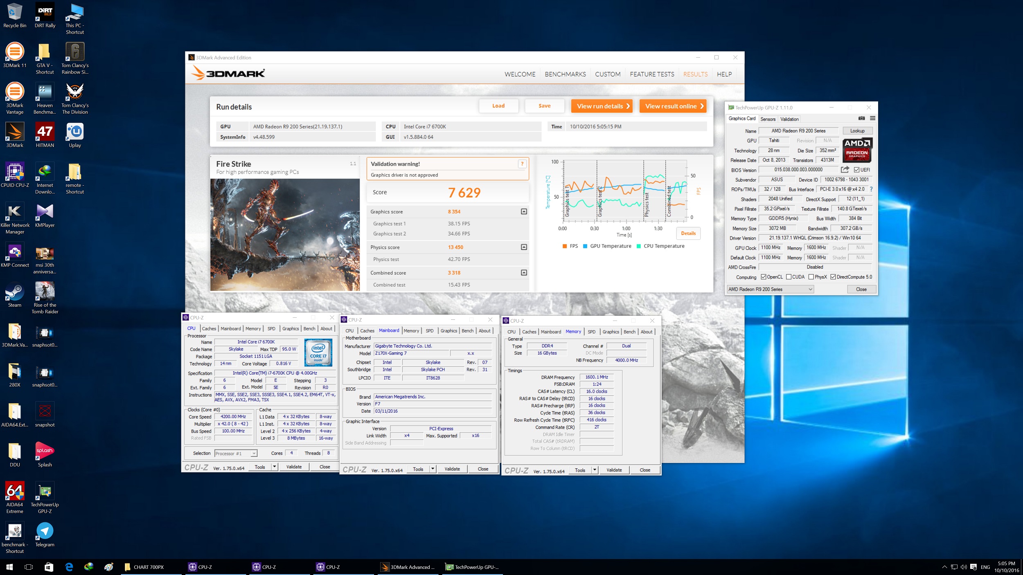
Task: Click the Load button in Run details
Action: (x=498, y=106)
